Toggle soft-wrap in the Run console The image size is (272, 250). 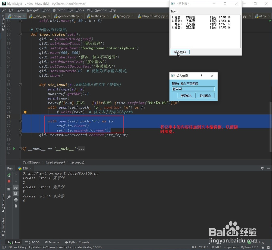[16, 187]
